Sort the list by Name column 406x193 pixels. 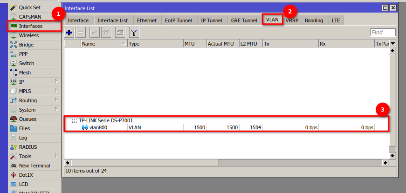pyautogui.click(x=103, y=44)
